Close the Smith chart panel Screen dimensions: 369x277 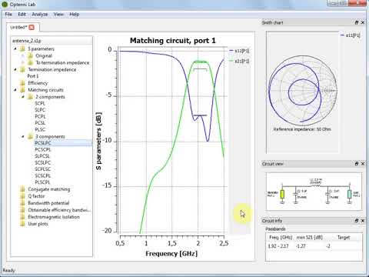363,22
